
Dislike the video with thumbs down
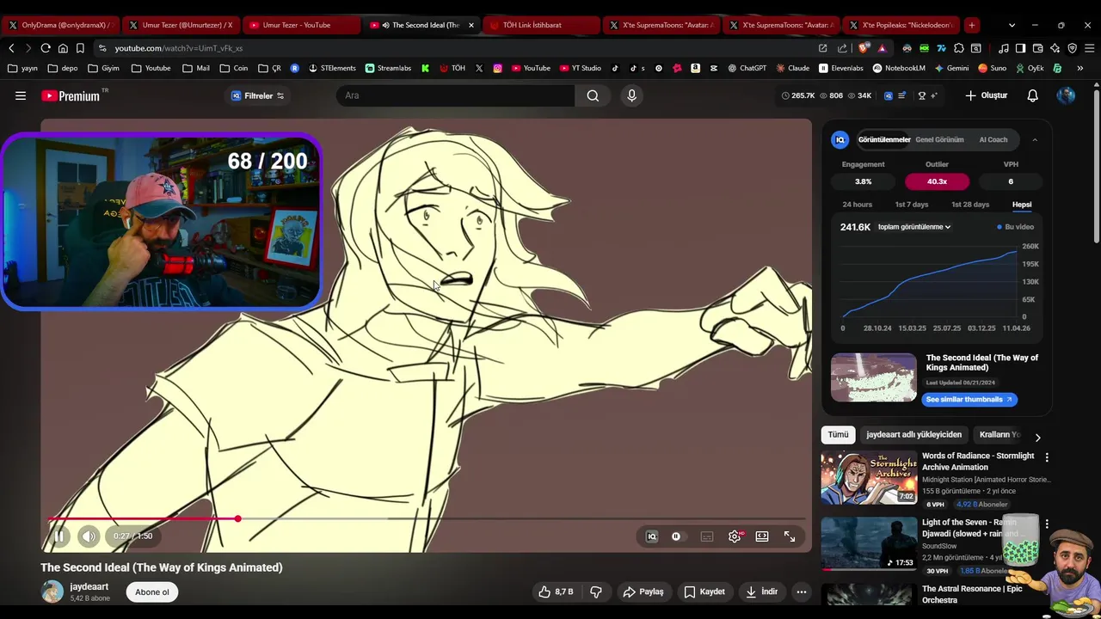595,591
